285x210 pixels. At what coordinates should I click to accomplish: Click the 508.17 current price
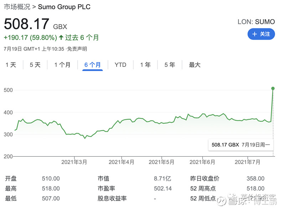click(x=26, y=24)
